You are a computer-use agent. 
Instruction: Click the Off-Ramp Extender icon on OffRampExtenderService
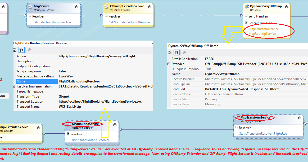[107, 6]
